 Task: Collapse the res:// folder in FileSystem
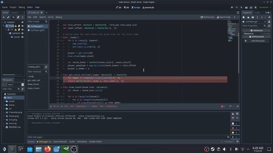click(x=3, y=98)
